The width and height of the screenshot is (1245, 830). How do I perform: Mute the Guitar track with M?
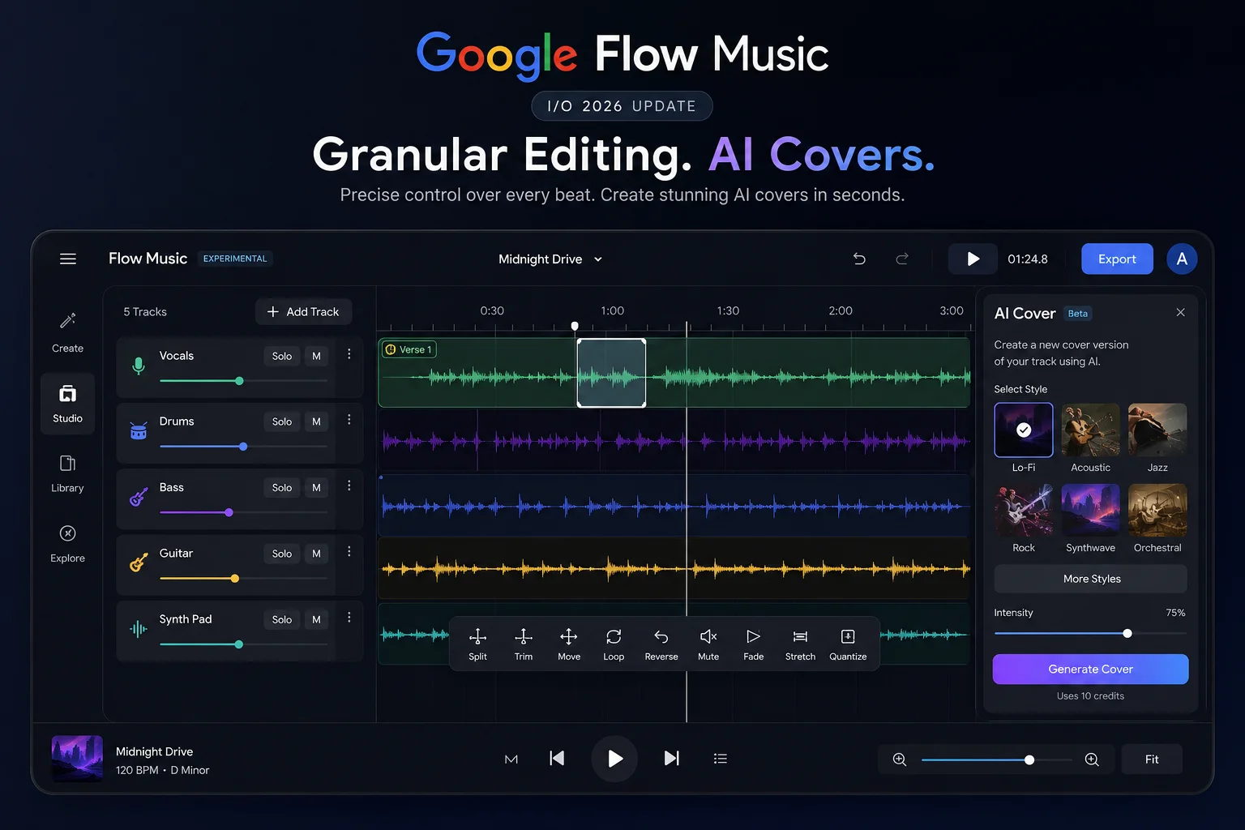316,554
